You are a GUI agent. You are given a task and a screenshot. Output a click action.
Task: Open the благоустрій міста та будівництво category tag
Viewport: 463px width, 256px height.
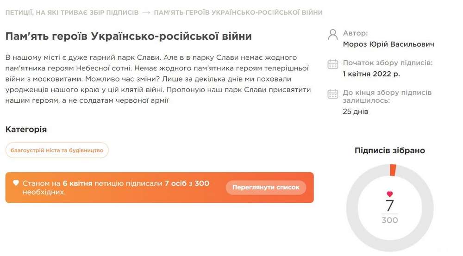tap(57, 150)
